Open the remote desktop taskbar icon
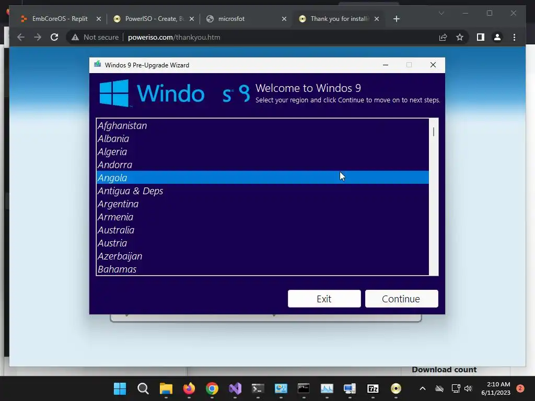Image resolution: width=535 pixels, height=401 pixels. click(350, 388)
